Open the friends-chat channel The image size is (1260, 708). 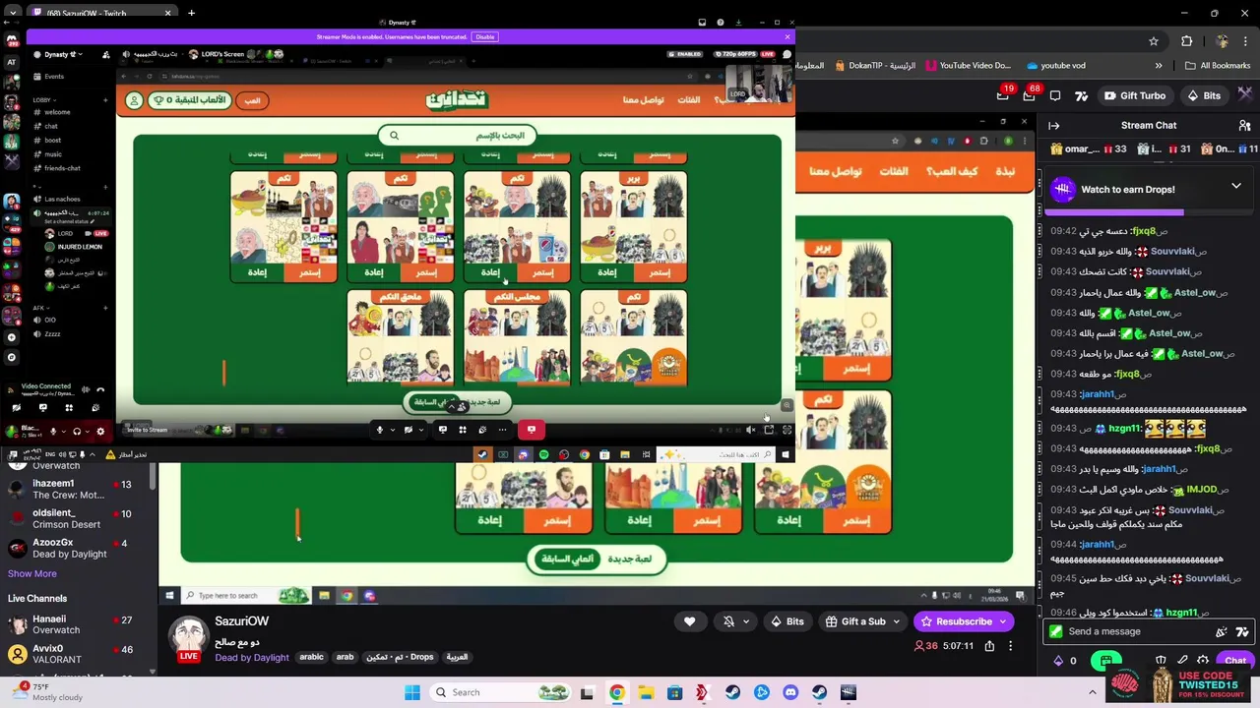tap(62, 168)
